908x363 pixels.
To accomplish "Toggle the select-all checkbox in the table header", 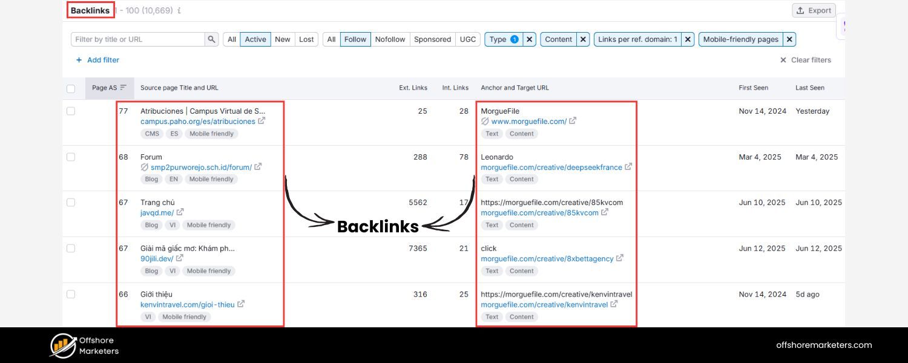I will coord(71,88).
